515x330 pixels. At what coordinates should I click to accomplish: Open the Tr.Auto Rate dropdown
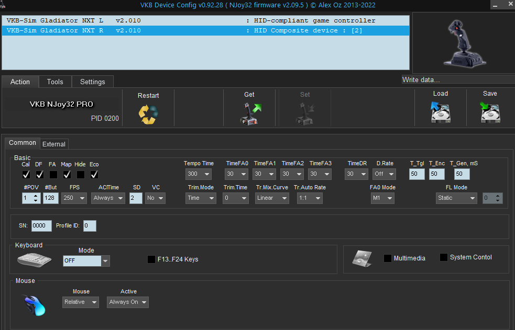click(310, 198)
